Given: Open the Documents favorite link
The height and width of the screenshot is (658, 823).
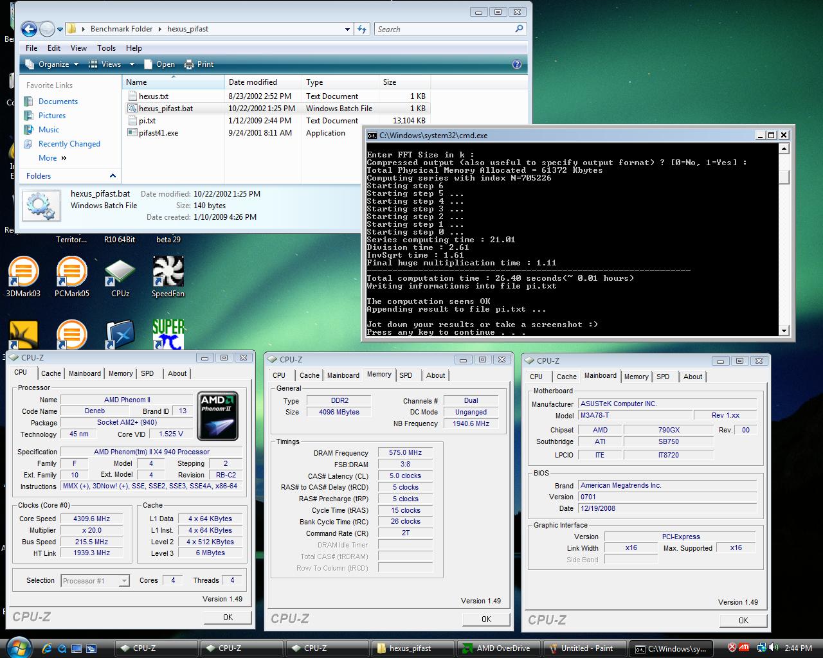Looking at the screenshot, I should [58, 102].
